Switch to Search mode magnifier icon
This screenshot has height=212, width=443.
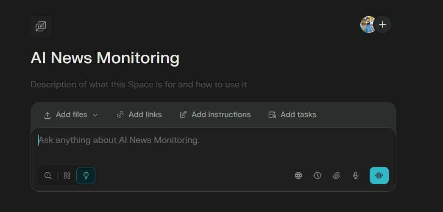(48, 176)
